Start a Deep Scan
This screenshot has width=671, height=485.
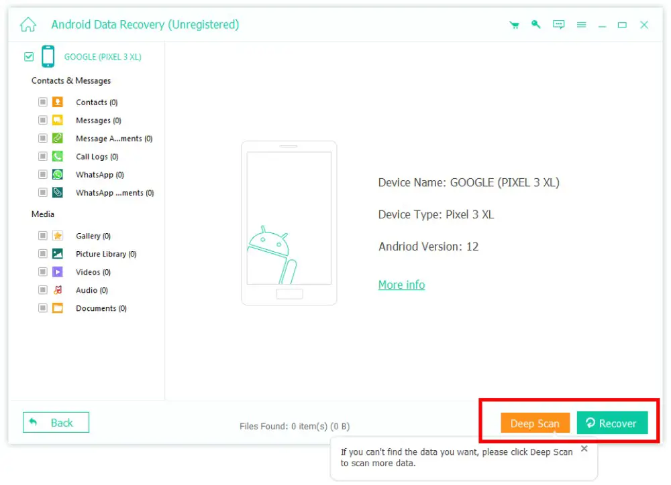(x=535, y=423)
